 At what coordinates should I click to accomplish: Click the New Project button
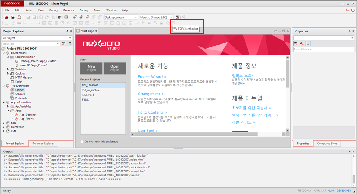pyautogui.click(x=91, y=68)
